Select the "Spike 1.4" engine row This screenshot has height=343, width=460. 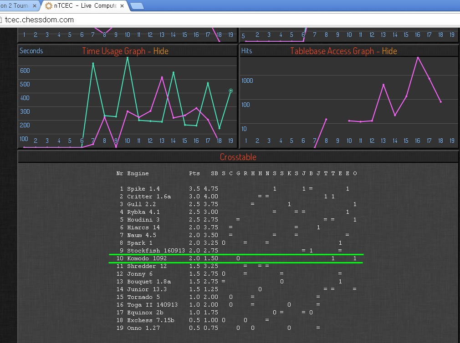click(236, 189)
